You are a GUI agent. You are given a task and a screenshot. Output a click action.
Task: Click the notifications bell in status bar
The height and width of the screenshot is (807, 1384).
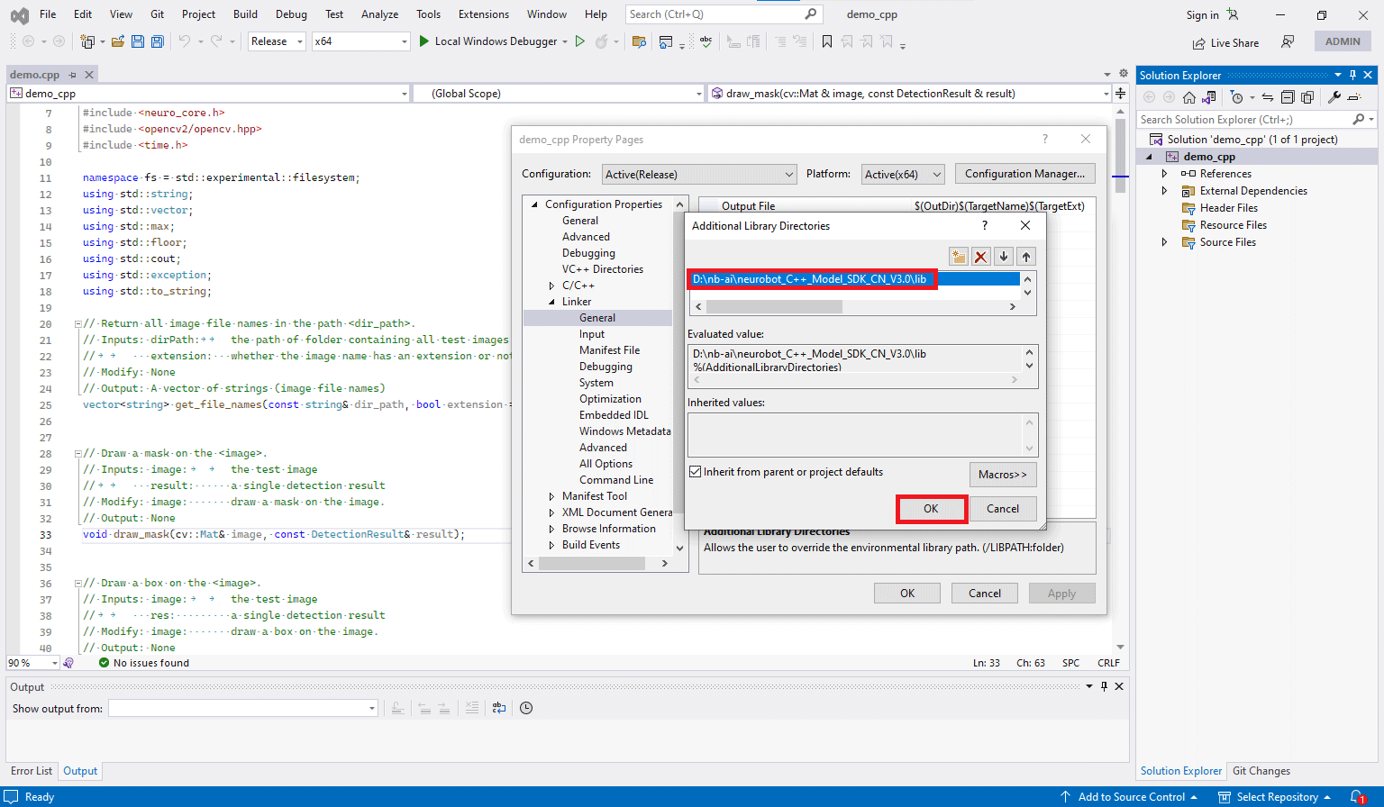click(x=1358, y=797)
